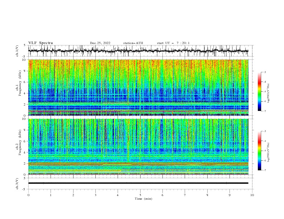Click time axis tick label "1"
The width and height of the screenshot is (284, 219).
click(x=51, y=195)
